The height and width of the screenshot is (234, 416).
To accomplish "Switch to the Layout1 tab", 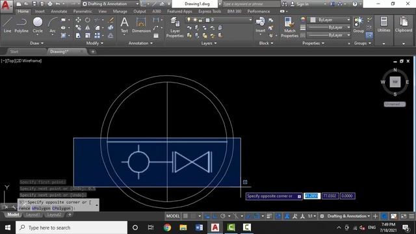I will [x=33, y=214].
